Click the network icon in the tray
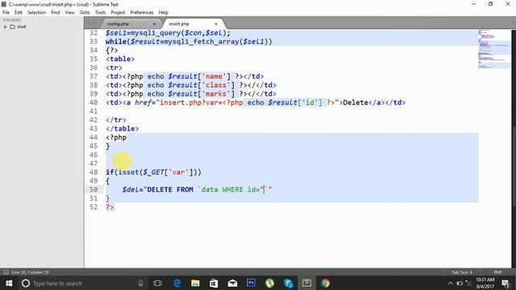 [x=468, y=283]
